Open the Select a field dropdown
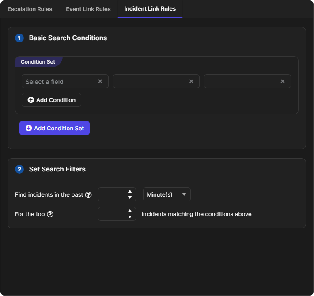The image size is (314, 296). click(65, 81)
